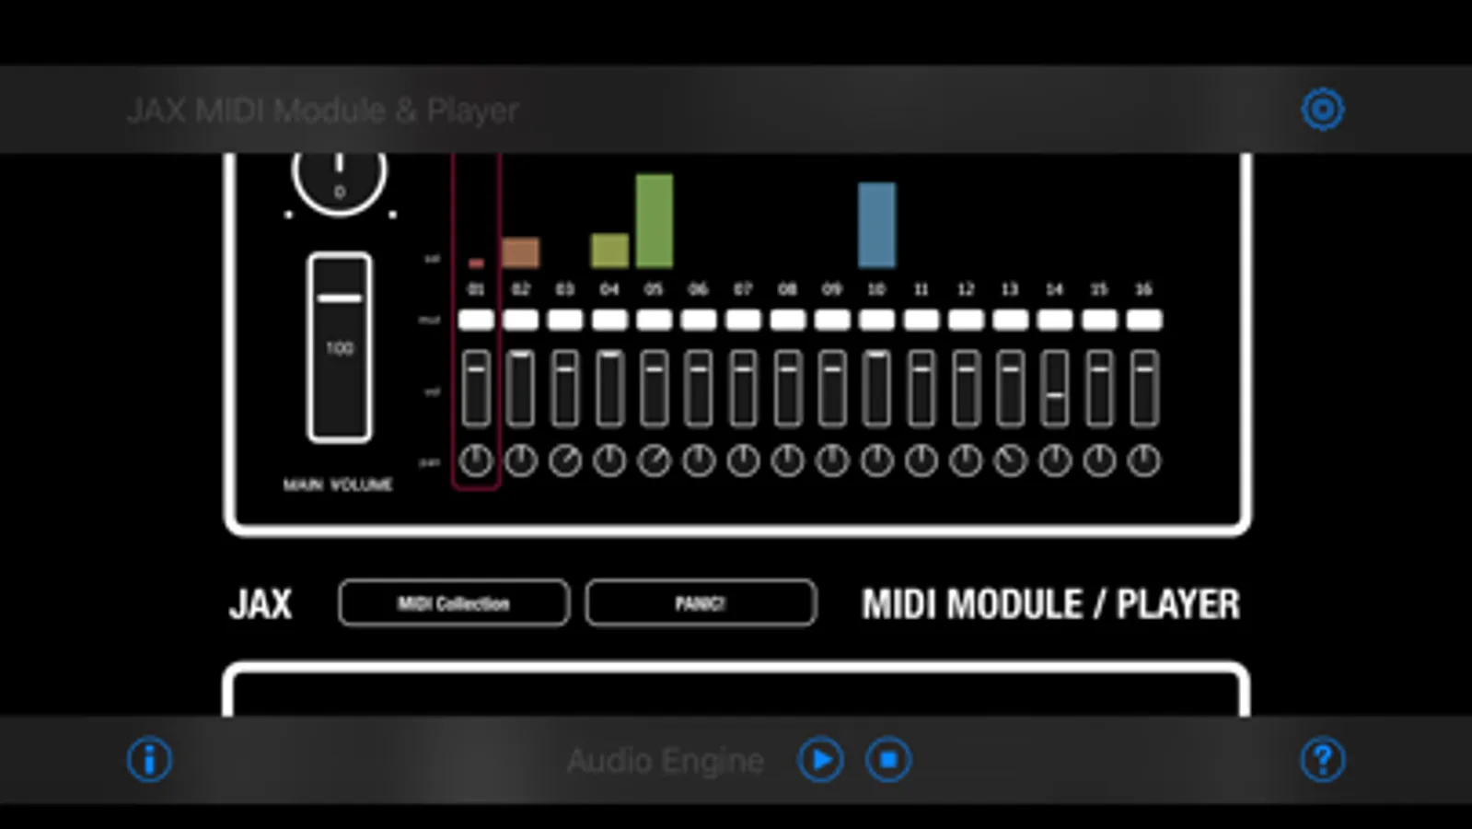Screen dimensions: 1472x829
Task: Toggle mute for channel 13
Action: (1010, 320)
